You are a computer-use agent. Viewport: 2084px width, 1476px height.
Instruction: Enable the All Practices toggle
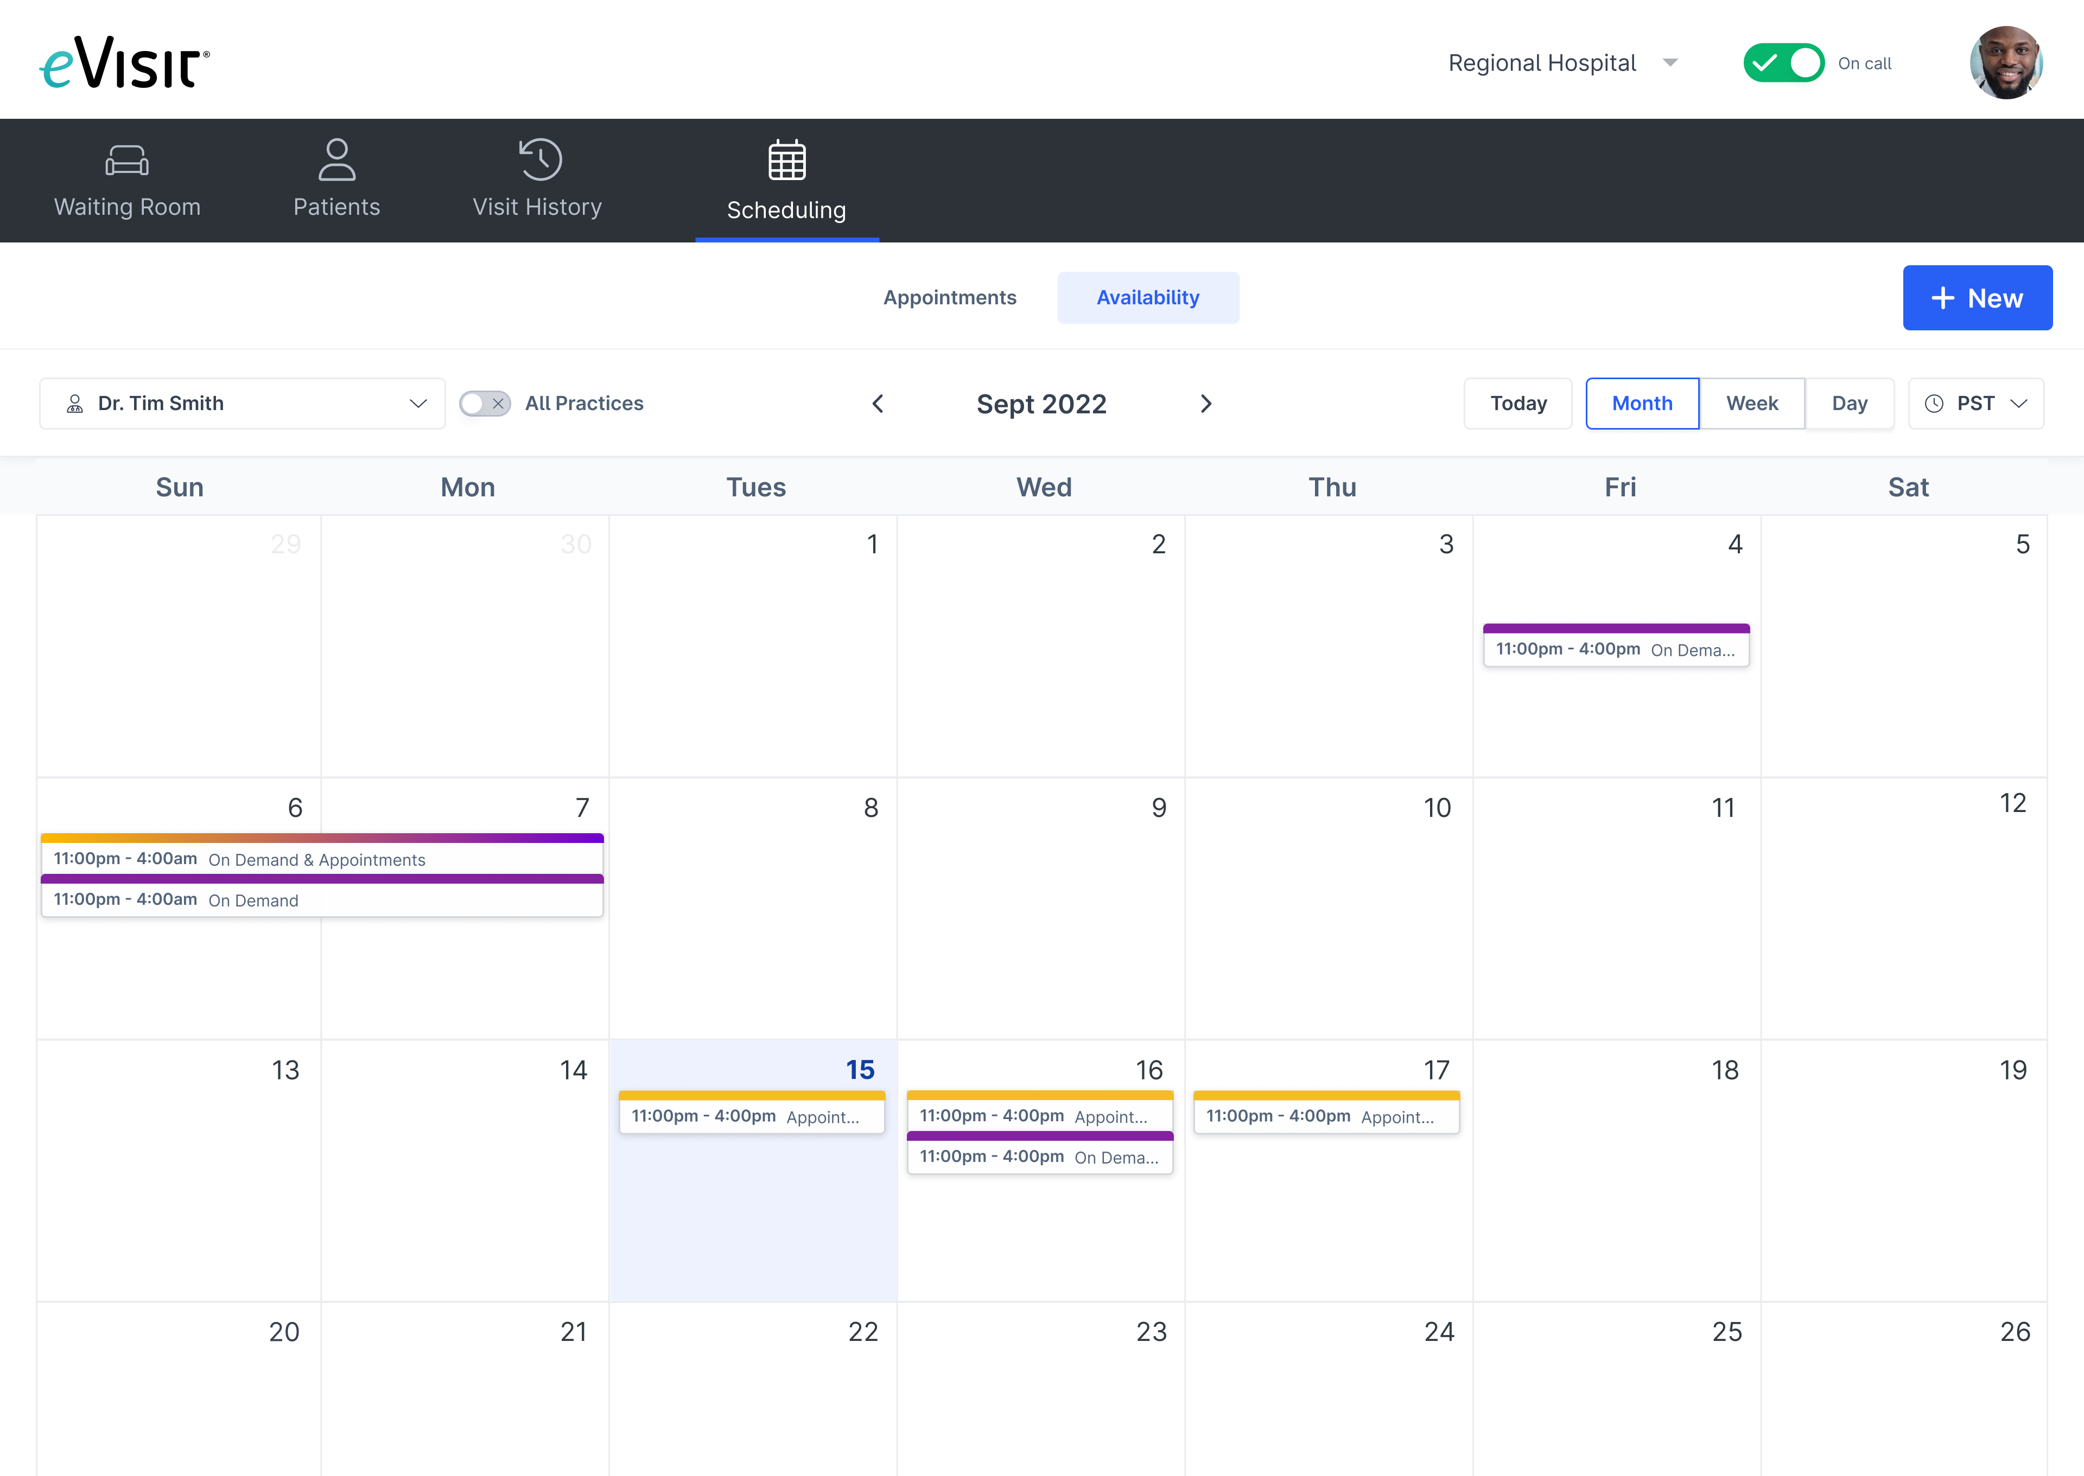click(485, 404)
